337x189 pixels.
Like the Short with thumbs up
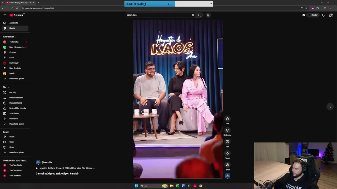pos(227,119)
